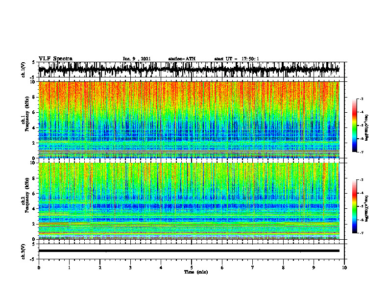The width and height of the screenshot is (388, 300).
Task: Click the "6" kHz tick on ch.2 frequency axis
Action: pos(34,194)
